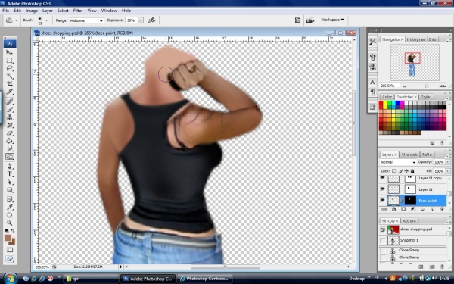Enable airbrush mode in options bar
454x284 pixels.
[x=152, y=20]
